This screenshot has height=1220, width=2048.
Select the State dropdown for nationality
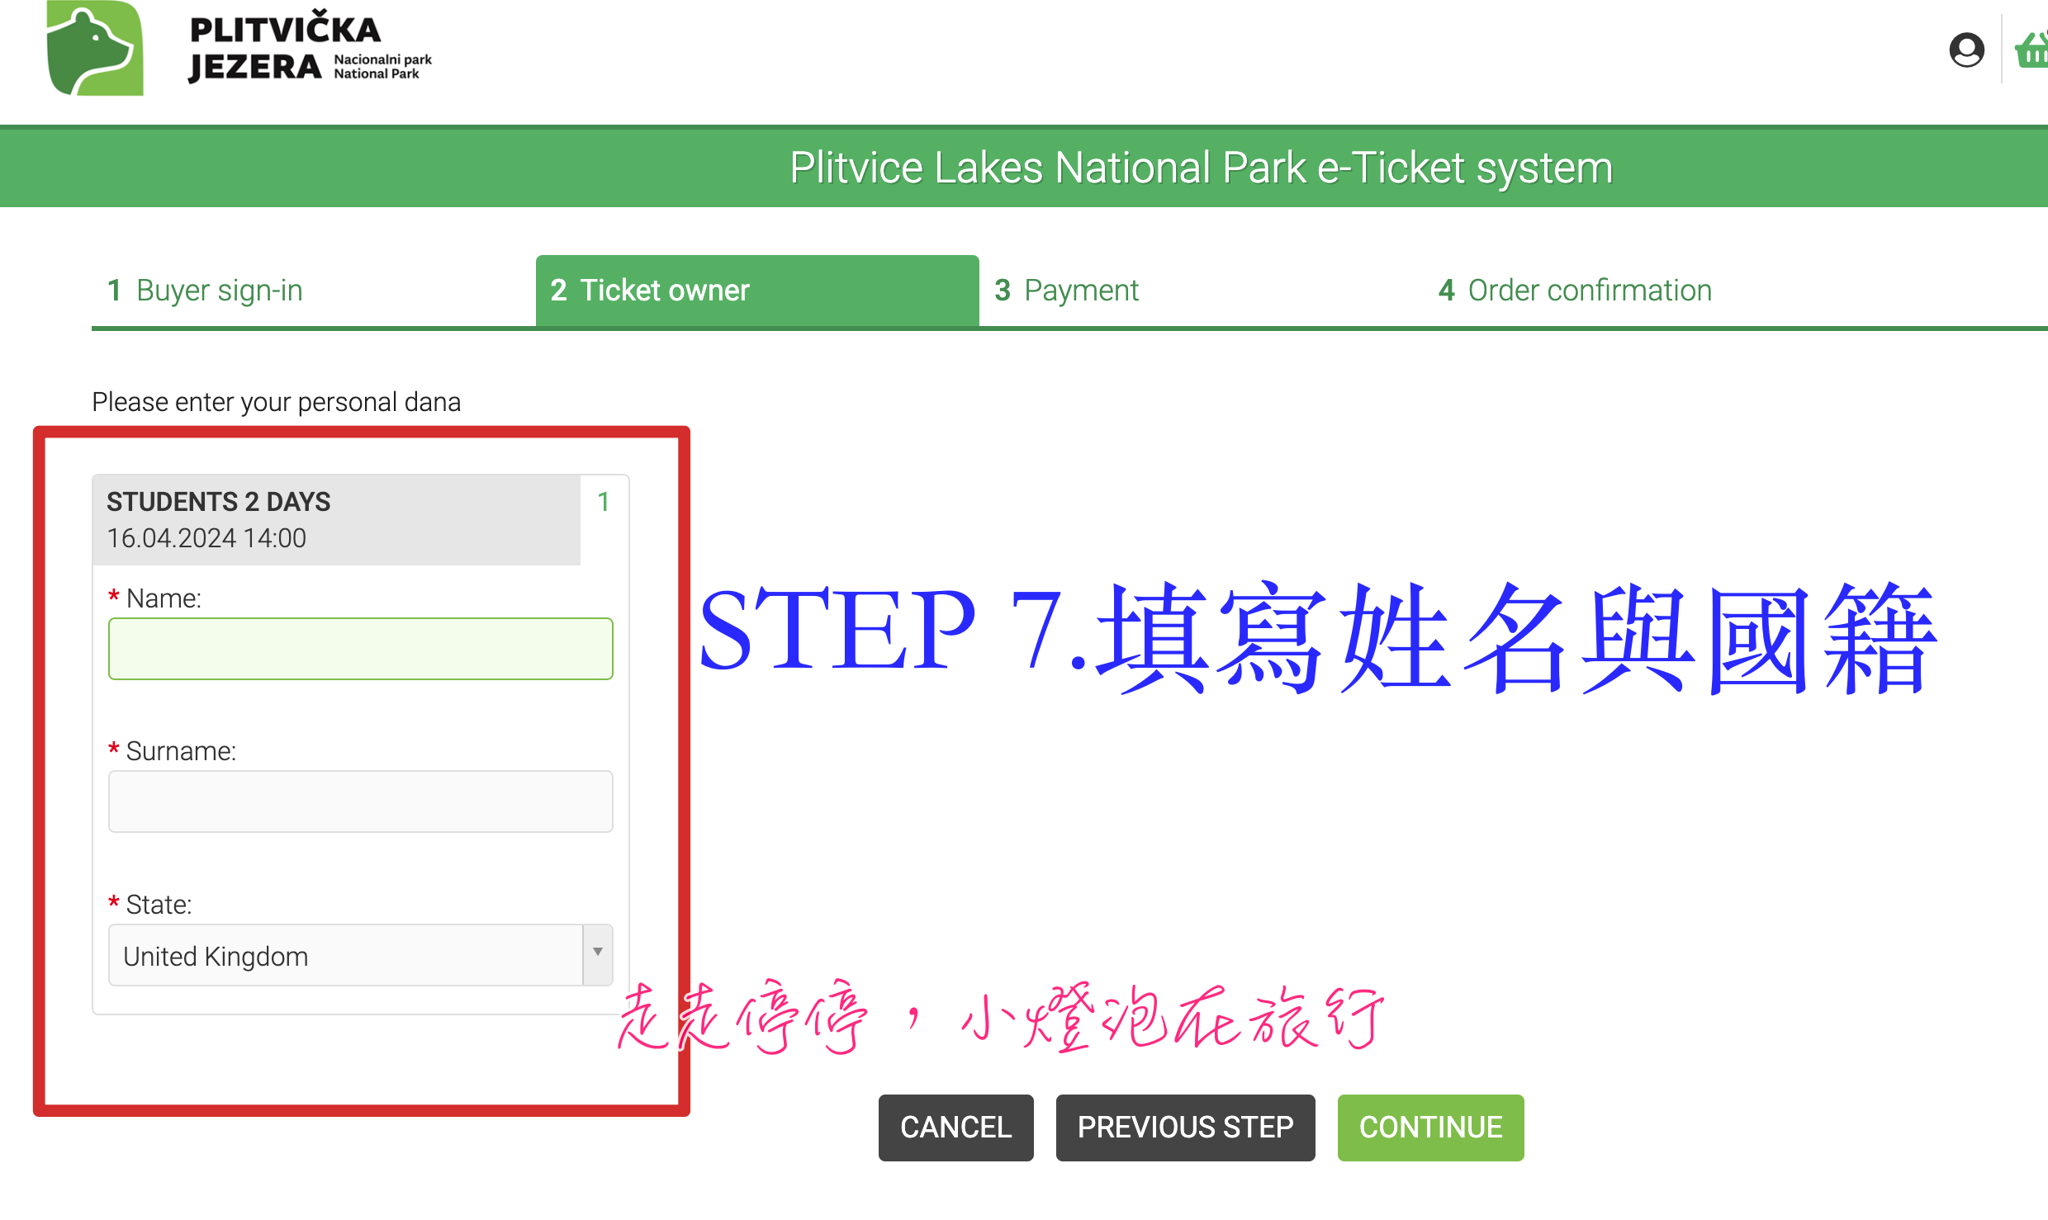(358, 954)
